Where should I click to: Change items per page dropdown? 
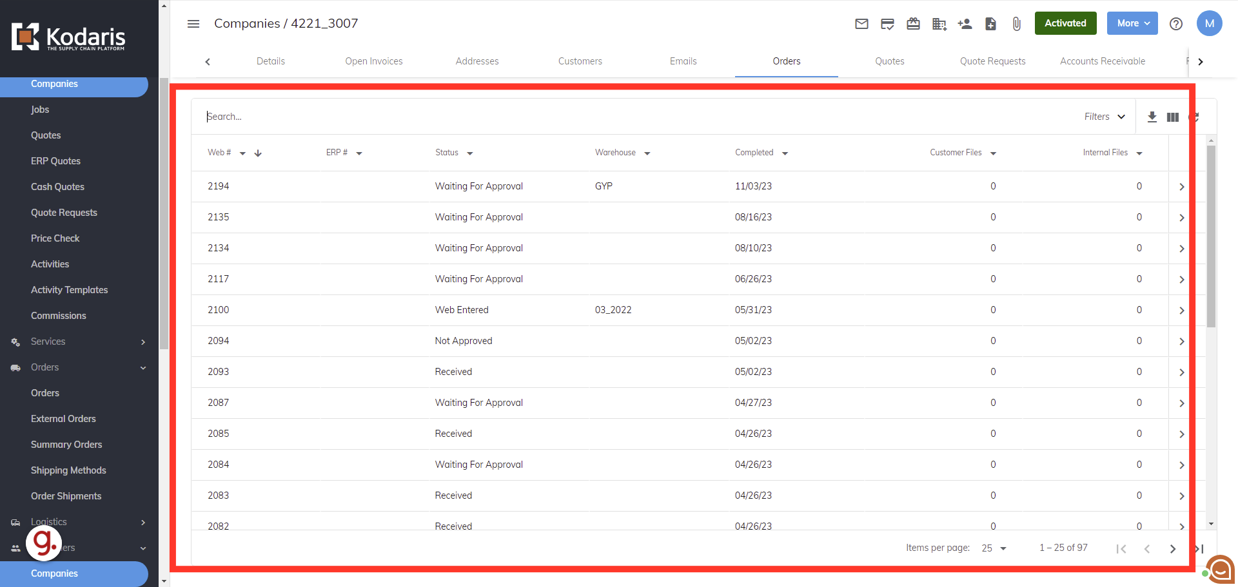994,548
